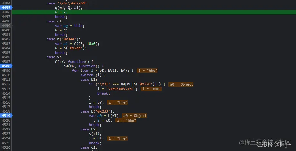Image resolution: width=296 pixels, height=151 pixels.
Task: Click line number 4504 in the gutter
Action: pyautogui.click(x=6, y=48)
